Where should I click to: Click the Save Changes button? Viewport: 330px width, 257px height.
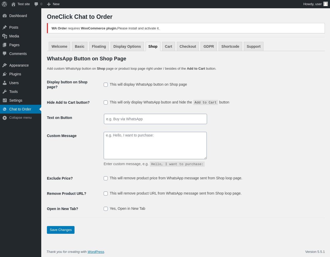pos(61,230)
